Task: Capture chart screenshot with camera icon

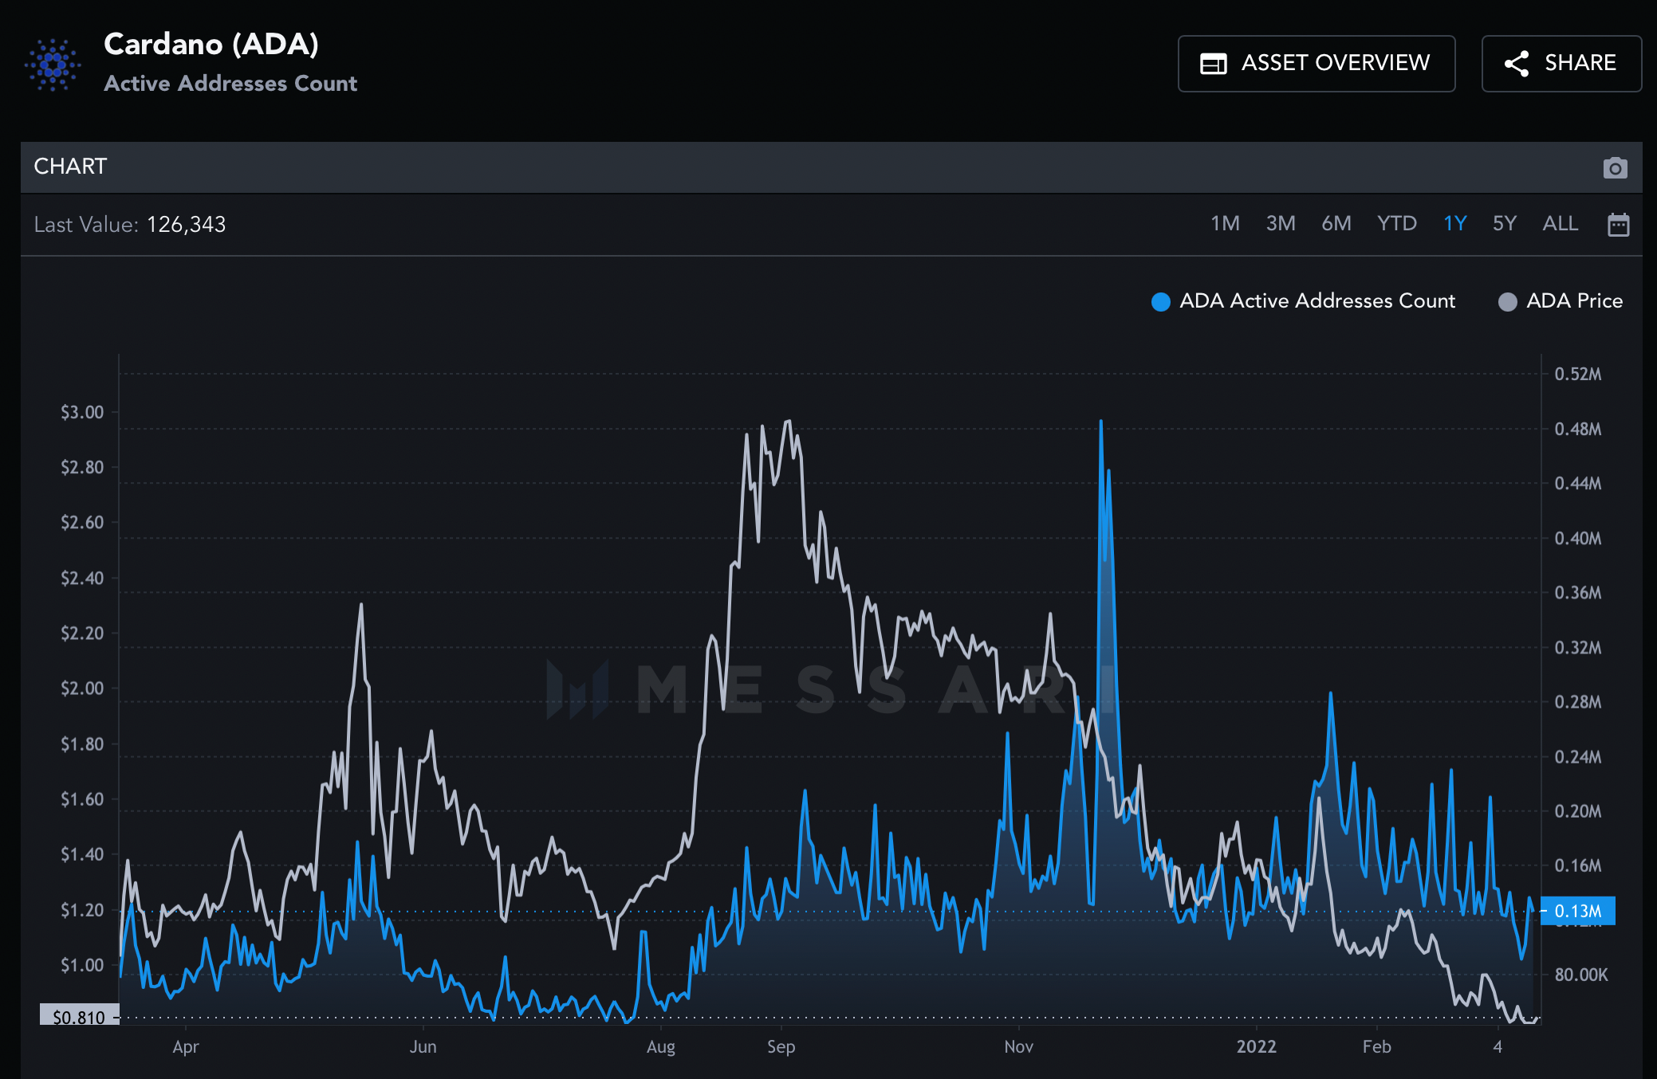Action: [1615, 167]
